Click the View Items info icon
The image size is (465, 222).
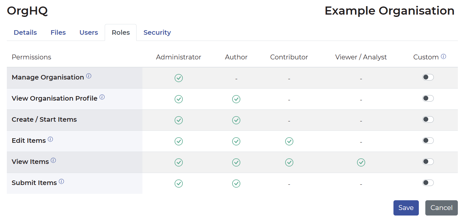pos(54,160)
